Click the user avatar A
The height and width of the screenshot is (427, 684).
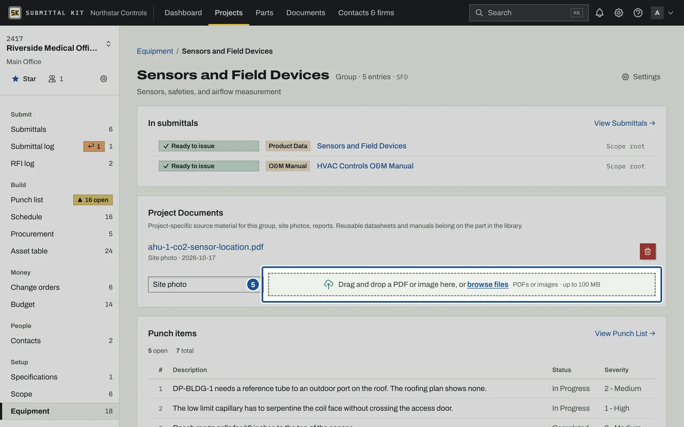pos(657,13)
